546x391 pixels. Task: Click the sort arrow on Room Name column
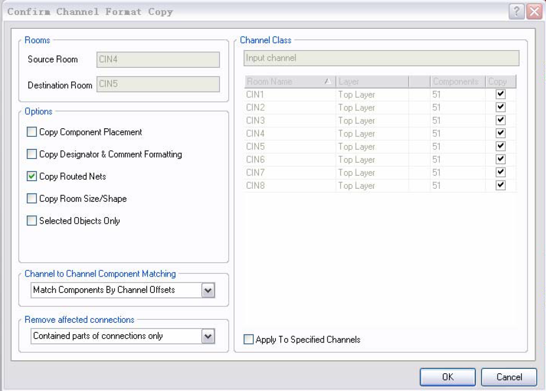pyautogui.click(x=328, y=81)
